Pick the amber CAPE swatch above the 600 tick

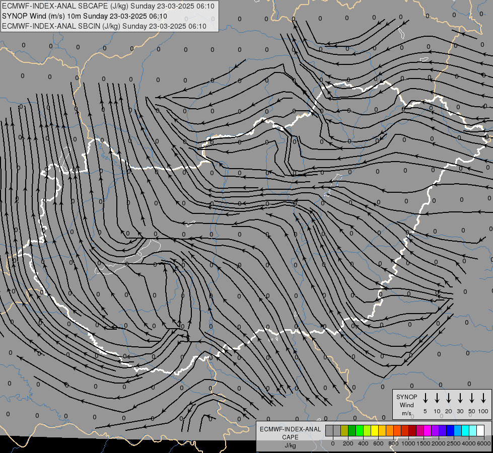(382, 430)
